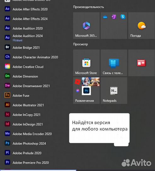Click Adobe Creative Cloud text
Screen dimensions: 155x171
click(28, 67)
